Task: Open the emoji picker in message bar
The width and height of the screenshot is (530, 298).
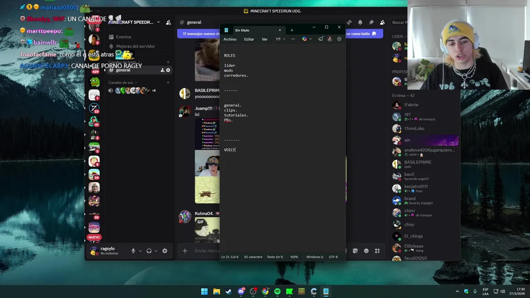Action: [366, 251]
